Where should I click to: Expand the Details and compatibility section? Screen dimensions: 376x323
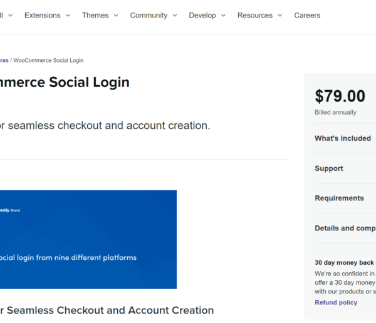(345, 228)
